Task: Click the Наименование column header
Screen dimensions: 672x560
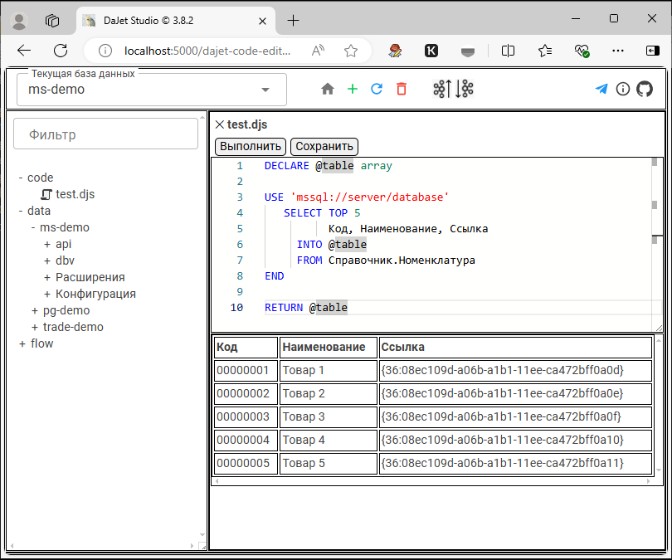Action: coord(329,347)
